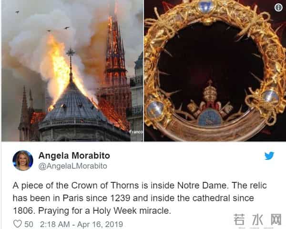Open Angela Morabito's profile avatar
This screenshot has height=229, width=286.
pyautogui.click(x=23, y=160)
